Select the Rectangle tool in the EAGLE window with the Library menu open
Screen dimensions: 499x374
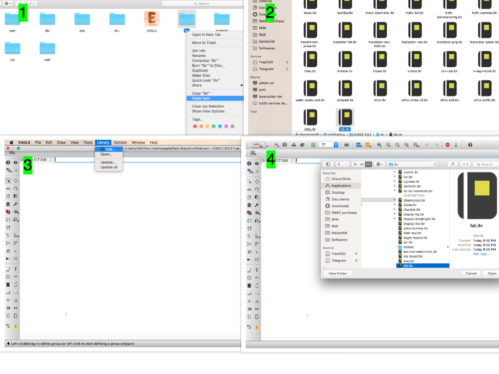pyautogui.click(x=8, y=284)
